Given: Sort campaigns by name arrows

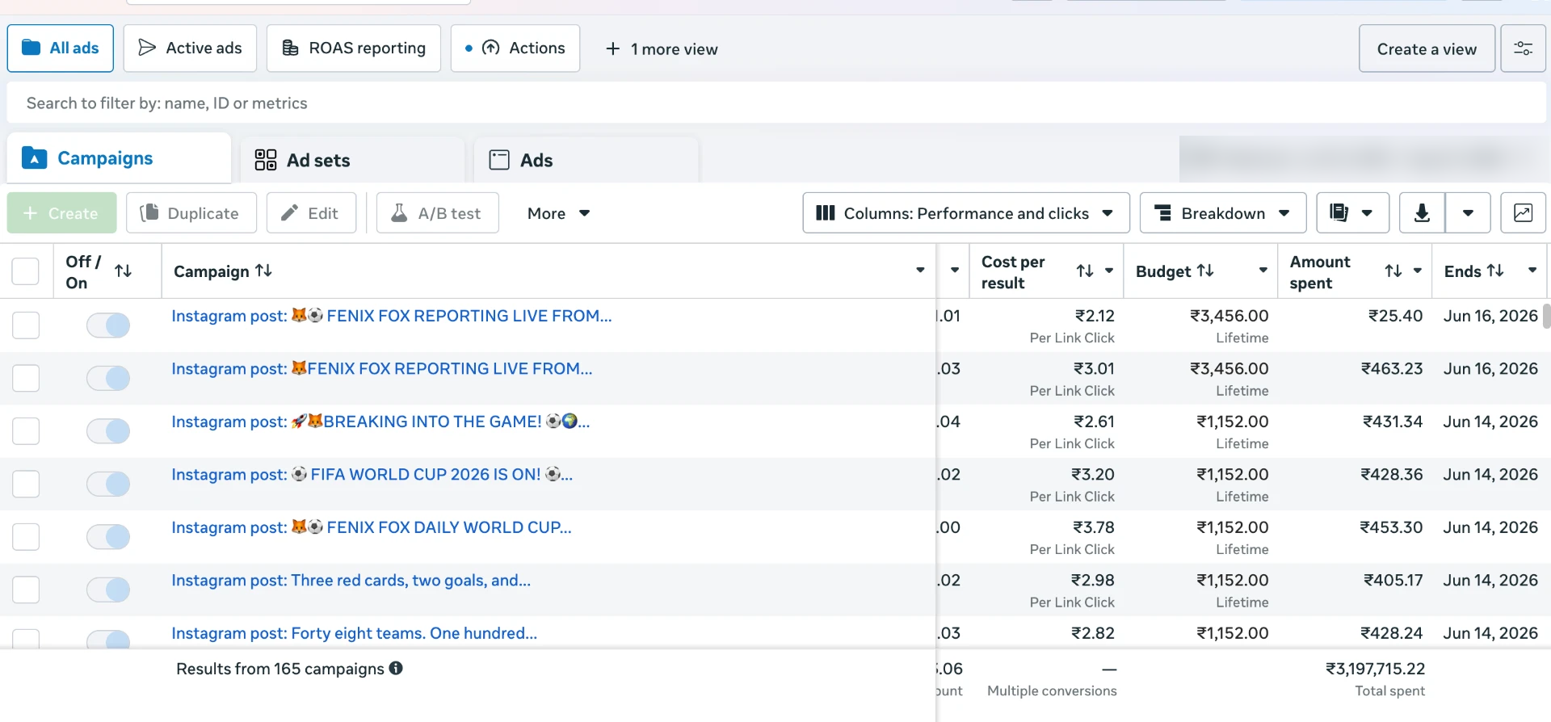Looking at the screenshot, I should [x=263, y=271].
